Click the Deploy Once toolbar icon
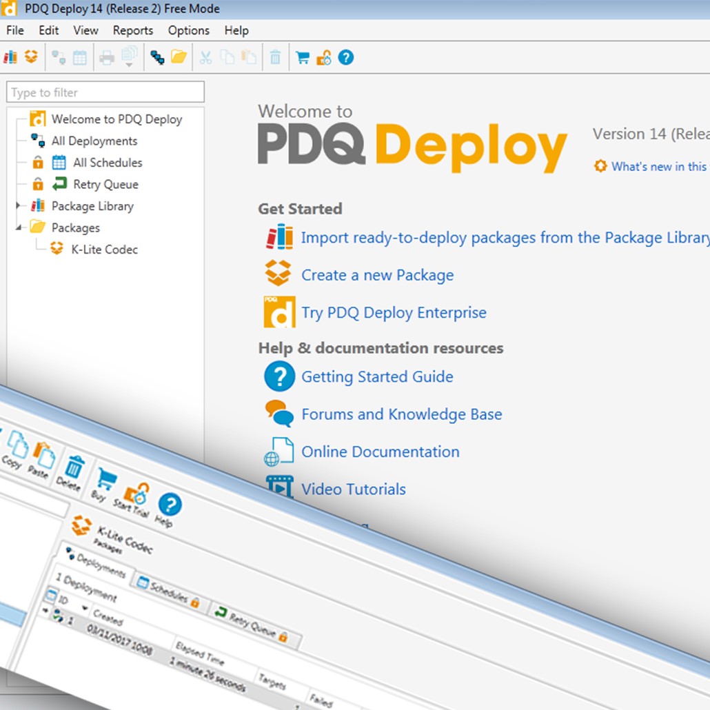Image resolution: width=710 pixels, height=710 pixels. [59, 57]
